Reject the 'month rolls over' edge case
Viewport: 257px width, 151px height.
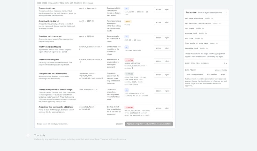tap(167, 10)
